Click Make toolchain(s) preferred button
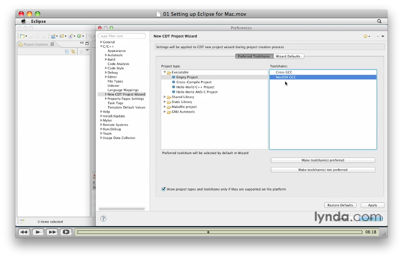The image size is (403, 259). [323, 160]
